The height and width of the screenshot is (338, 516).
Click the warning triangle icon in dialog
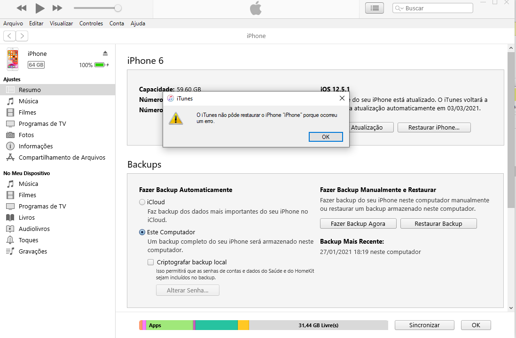tap(176, 118)
